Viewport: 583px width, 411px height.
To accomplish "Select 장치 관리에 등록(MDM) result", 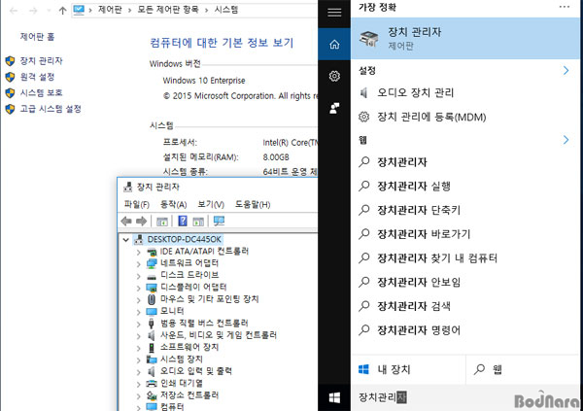I will click(465, 118).
